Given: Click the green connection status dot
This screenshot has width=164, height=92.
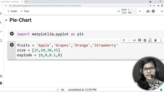Looking at the screenshot, I should point(161,90).
